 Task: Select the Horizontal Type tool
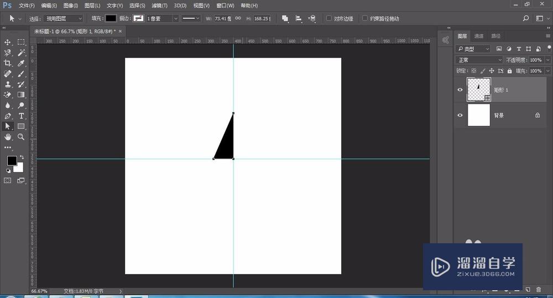tap(22, 116)
